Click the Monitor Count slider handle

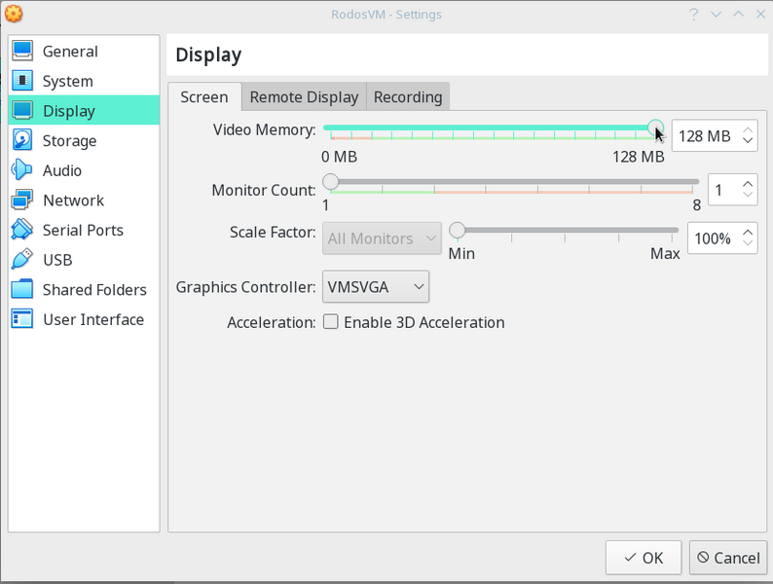pyautogui.click(x=331, y=182)
